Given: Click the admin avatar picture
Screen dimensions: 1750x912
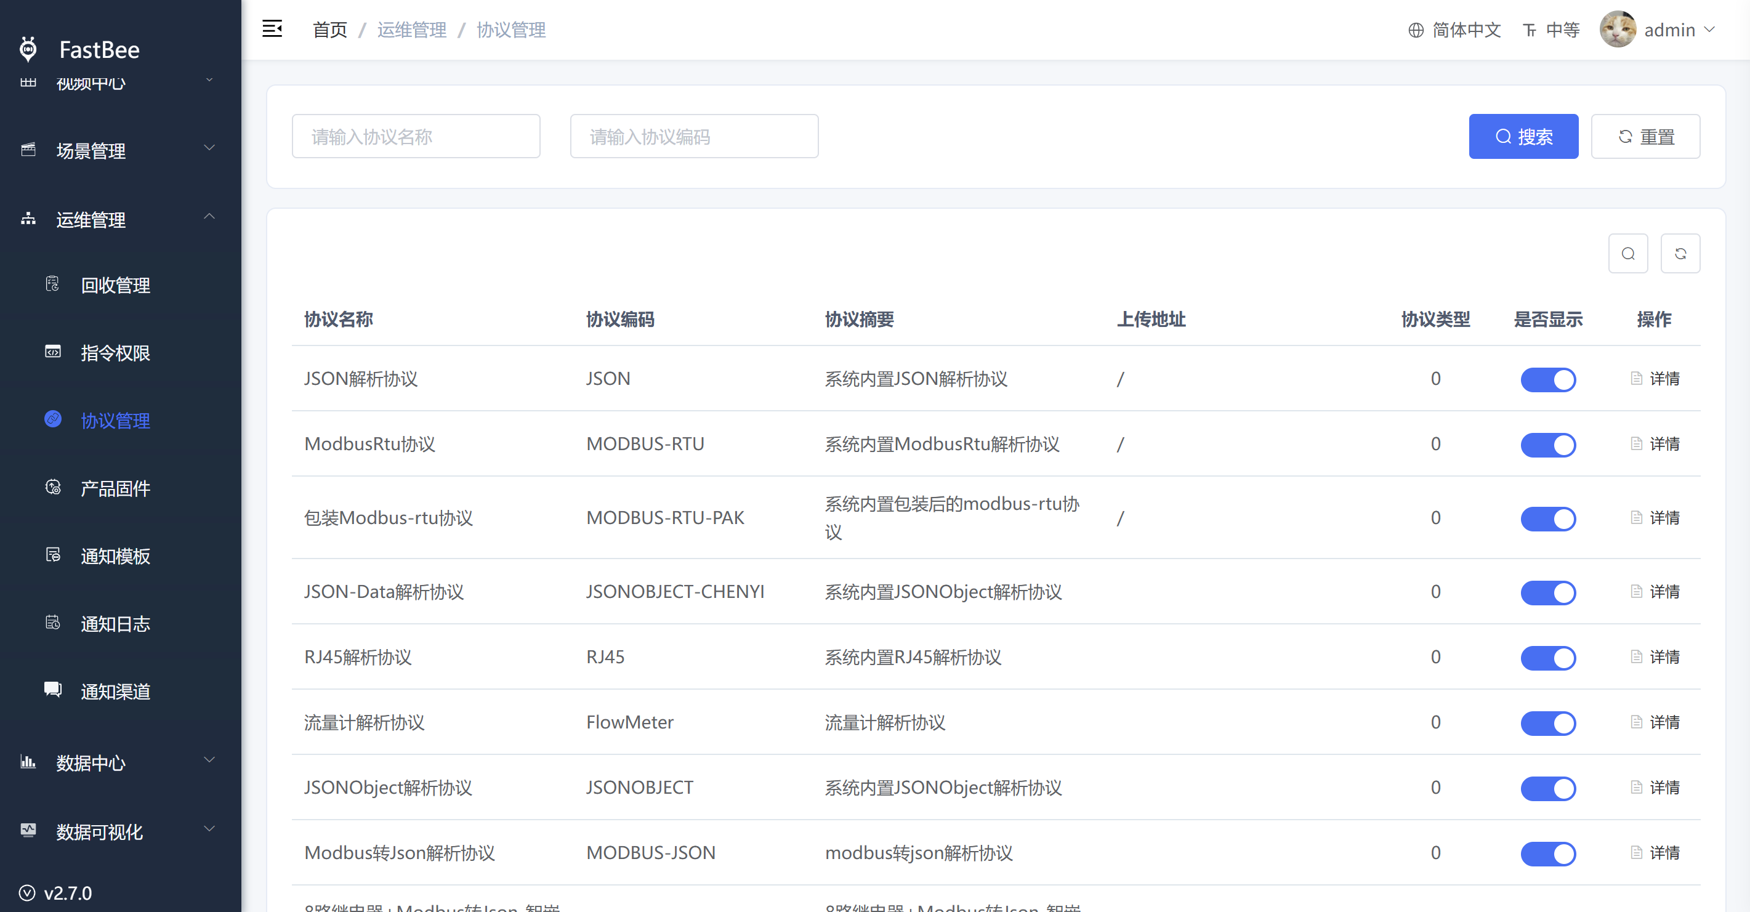Looking at the screenshot, I should pyautogui.click(x=1618, y=29).
